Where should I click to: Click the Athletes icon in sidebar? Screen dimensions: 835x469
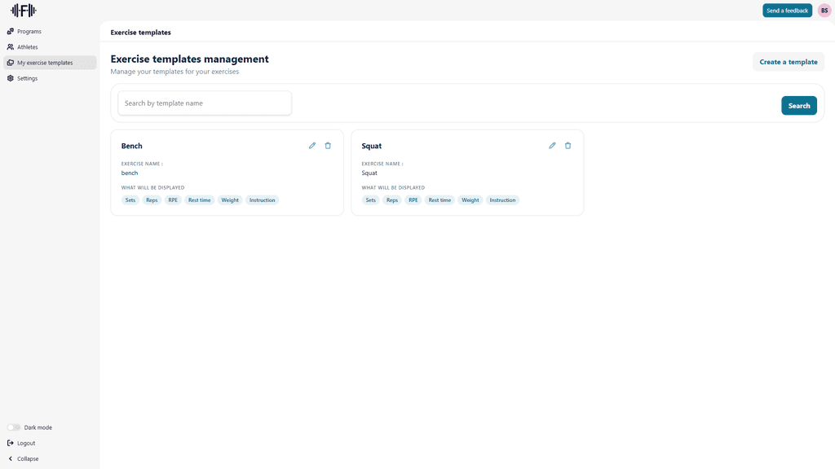coord(11,47)
